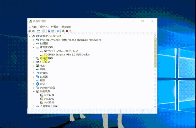Click the vertical scrollbar thumb
The image size is (196, 128).
[x=155, y=52]
